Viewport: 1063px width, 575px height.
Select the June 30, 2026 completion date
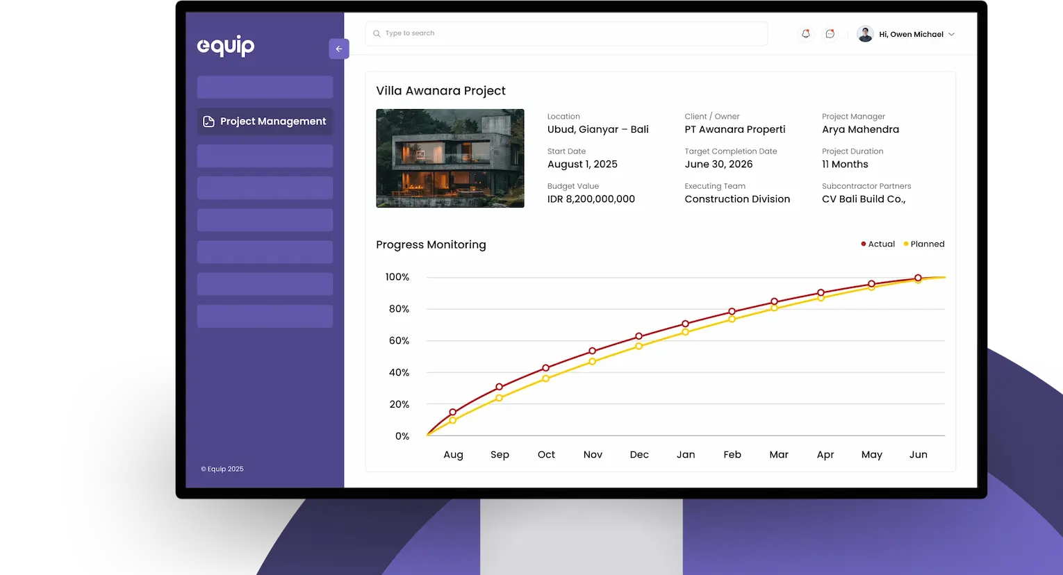[x=718, y=164]
